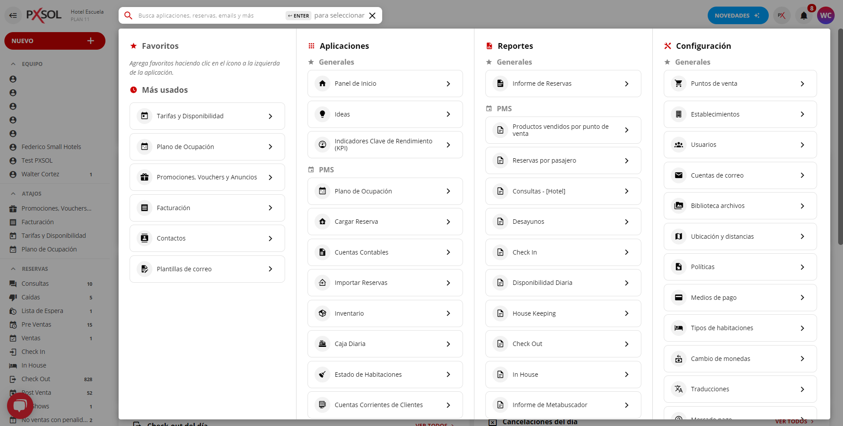Open the House Keeping report

(x=563, y=313)
